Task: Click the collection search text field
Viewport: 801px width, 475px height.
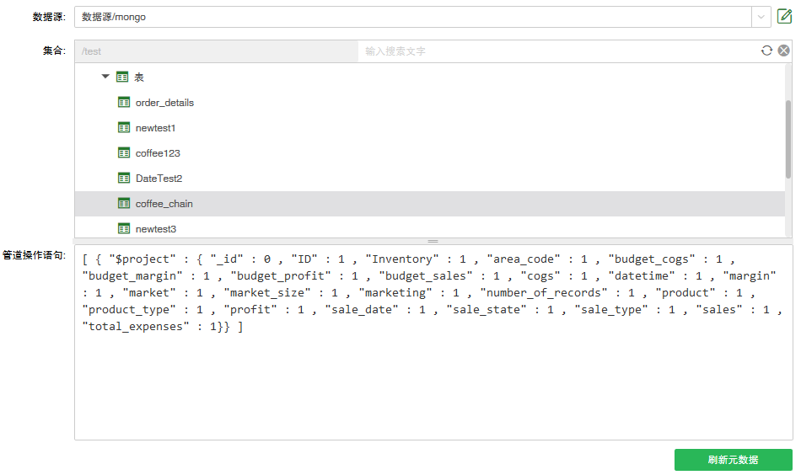Action: click(556, 51)
